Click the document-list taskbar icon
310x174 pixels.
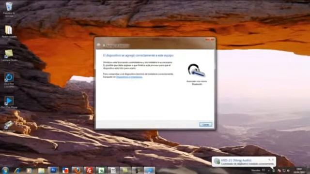coord(113,170)
